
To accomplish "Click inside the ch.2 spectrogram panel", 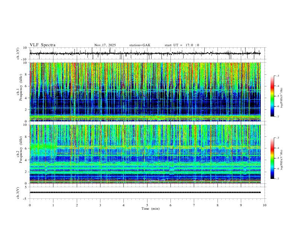I will tap(145, 154).
